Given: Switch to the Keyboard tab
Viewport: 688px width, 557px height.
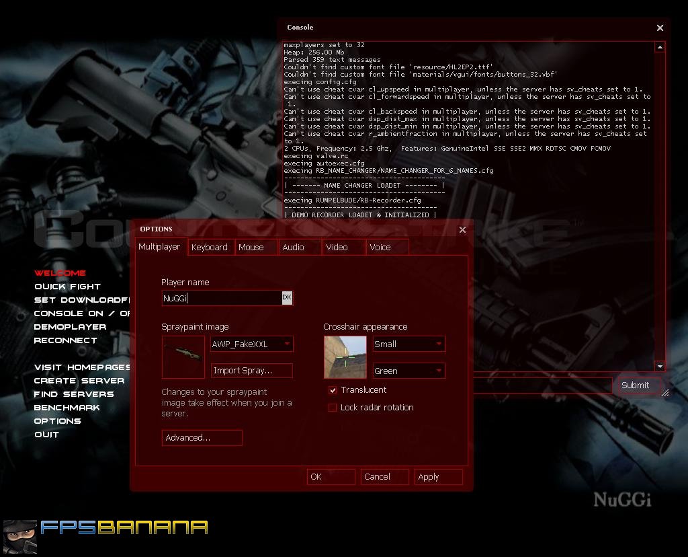Looking at the screenshot, I should (x=210, y=248).
